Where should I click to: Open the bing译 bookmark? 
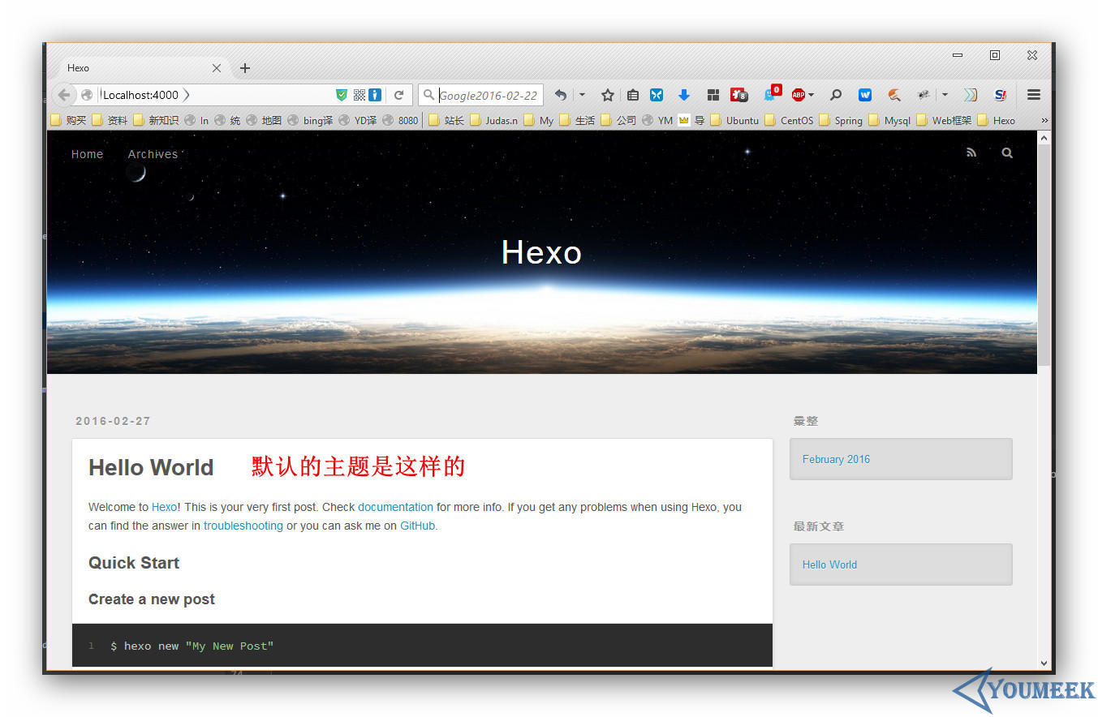coord(310,120)
